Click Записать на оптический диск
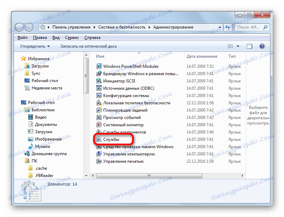Screen dimensions: 284x217 click(89, 46)
